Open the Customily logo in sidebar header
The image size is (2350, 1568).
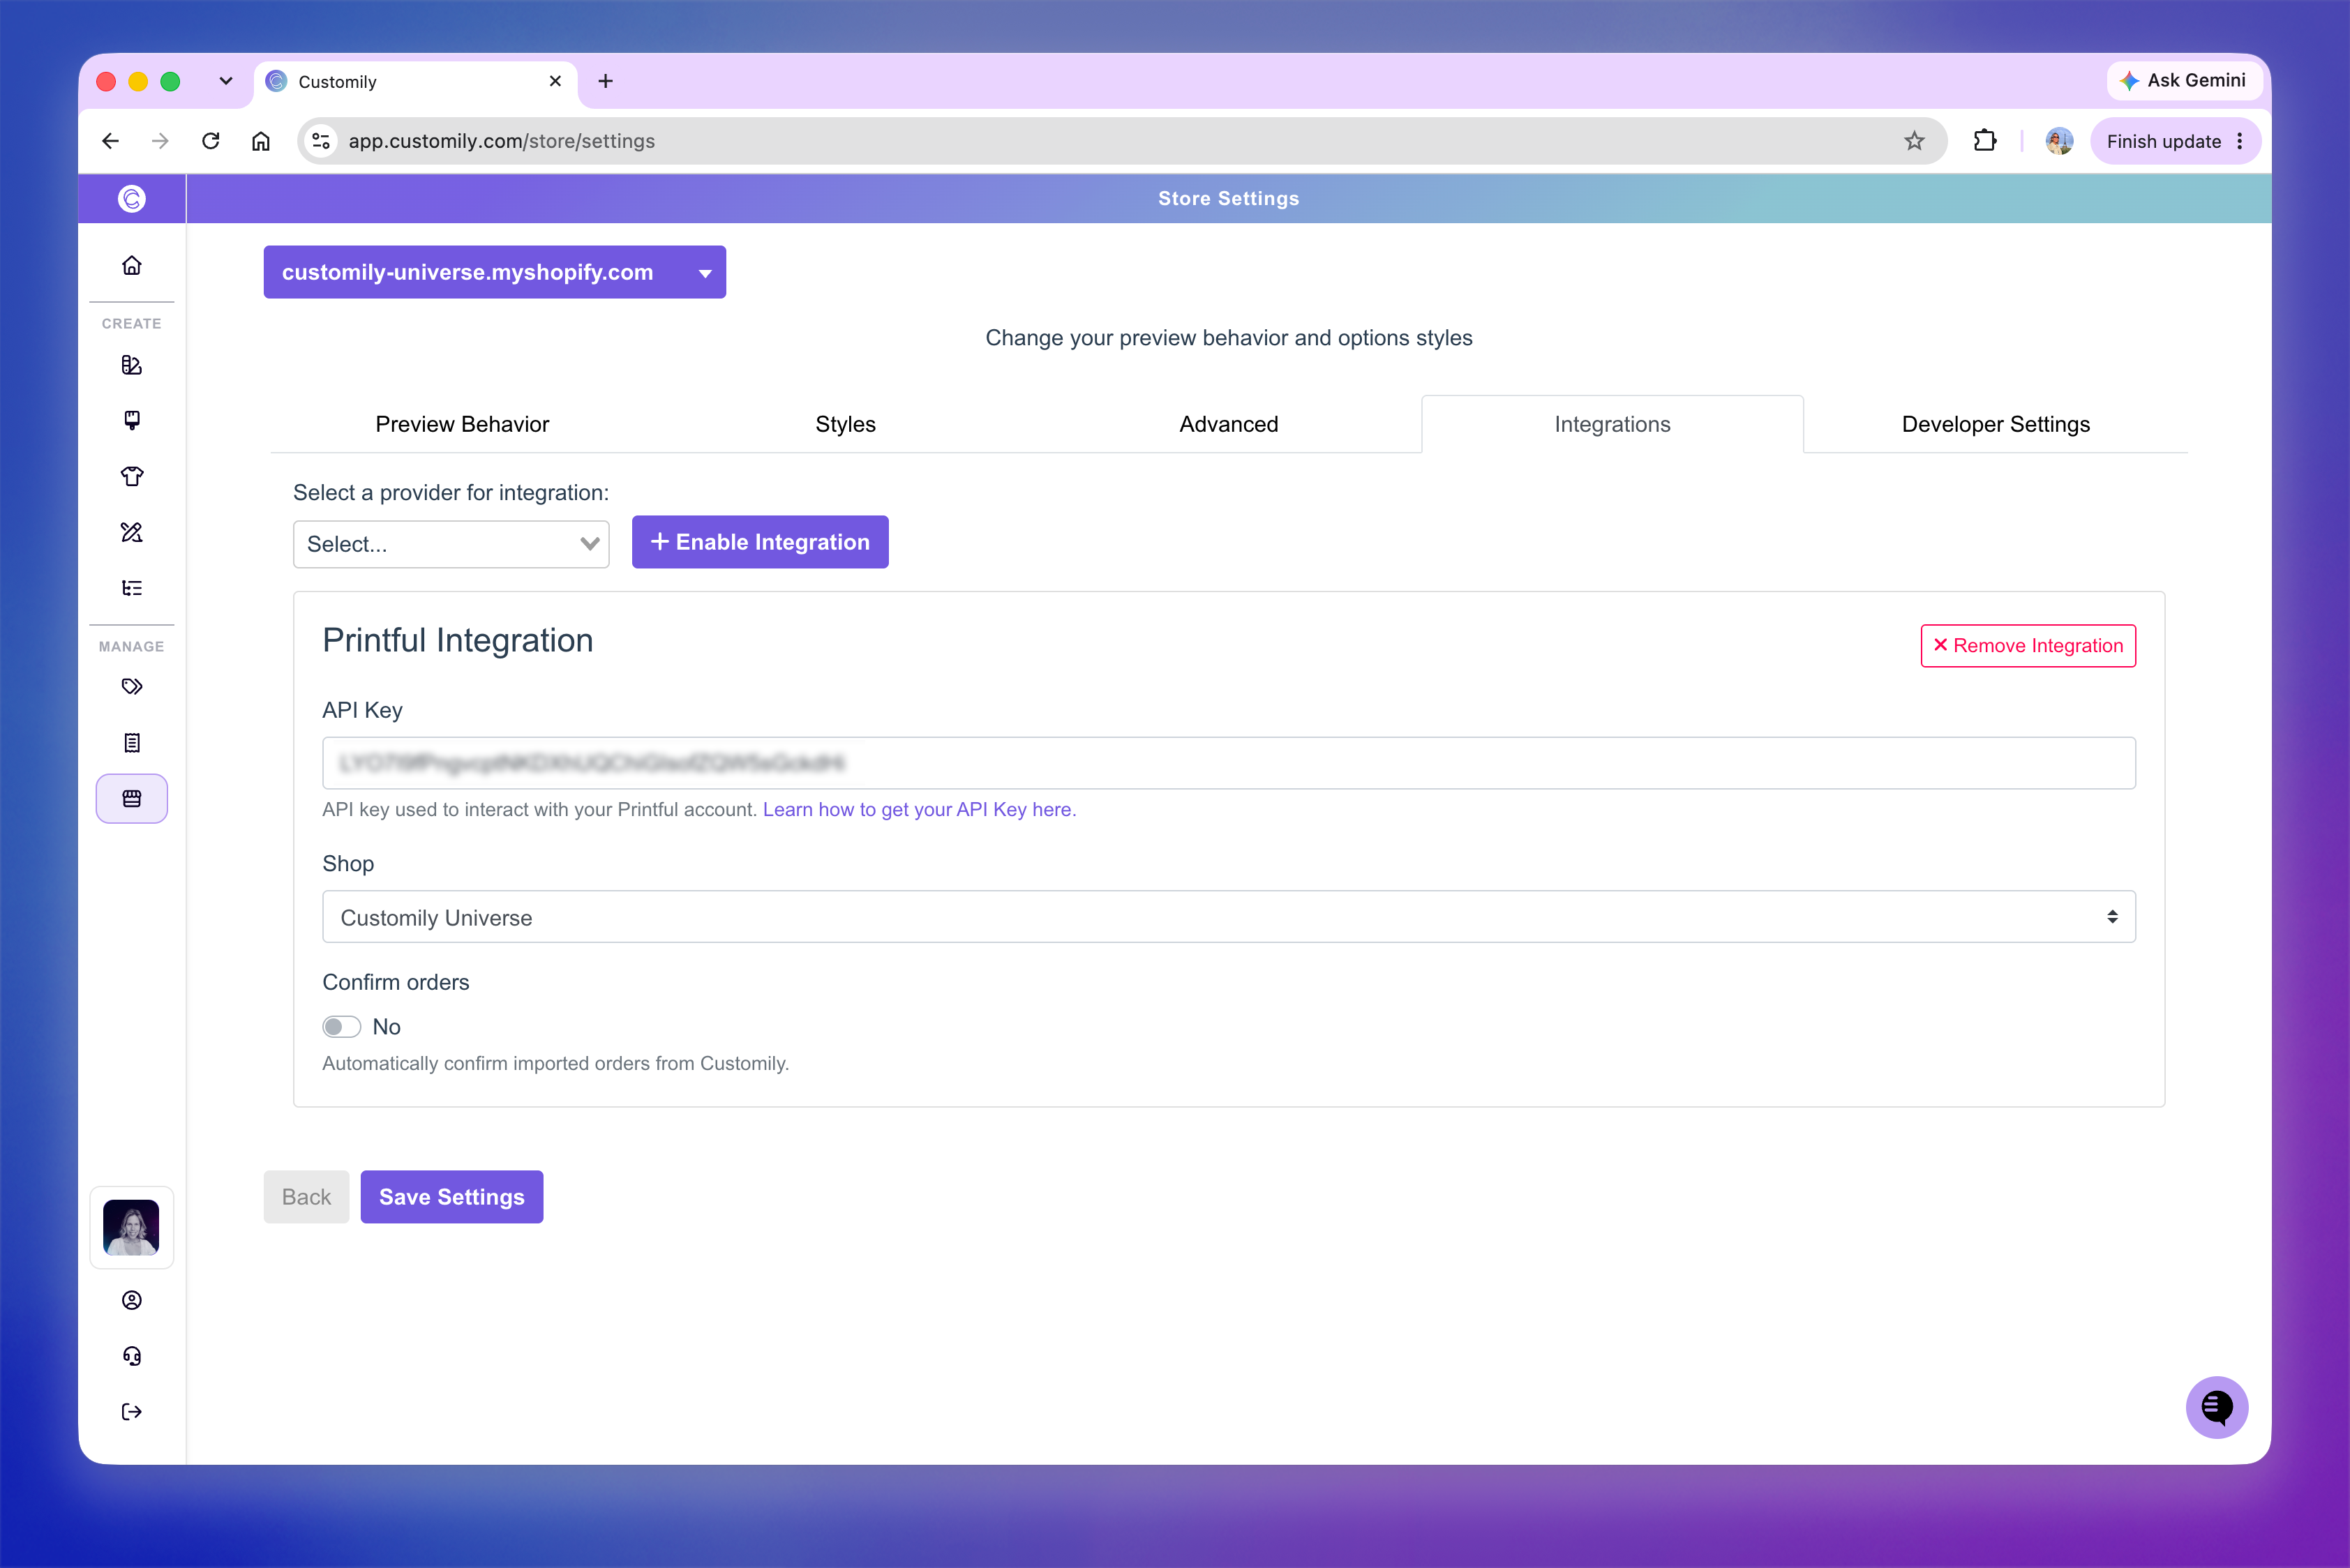132,199
